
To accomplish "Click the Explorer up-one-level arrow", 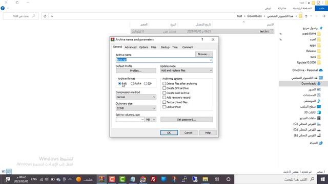I will click(x=306, y=16).
